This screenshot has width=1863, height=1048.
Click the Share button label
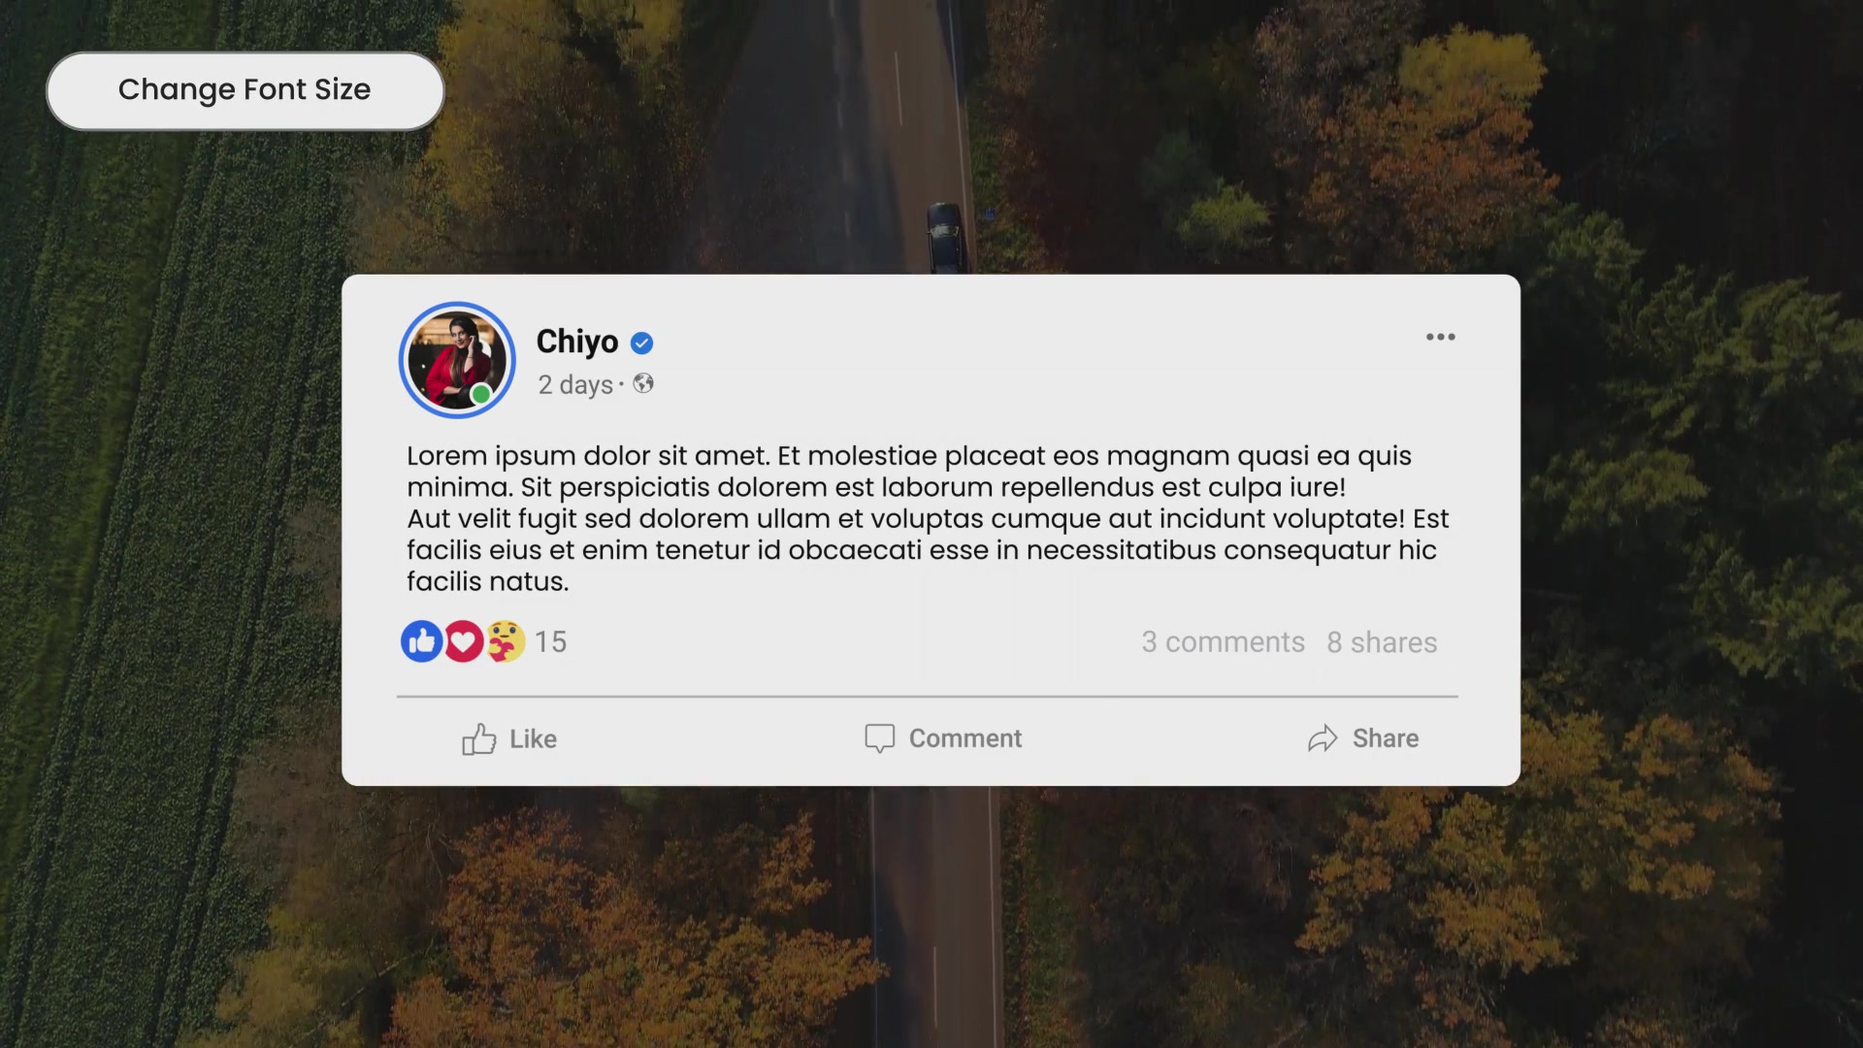[1386, 738]
